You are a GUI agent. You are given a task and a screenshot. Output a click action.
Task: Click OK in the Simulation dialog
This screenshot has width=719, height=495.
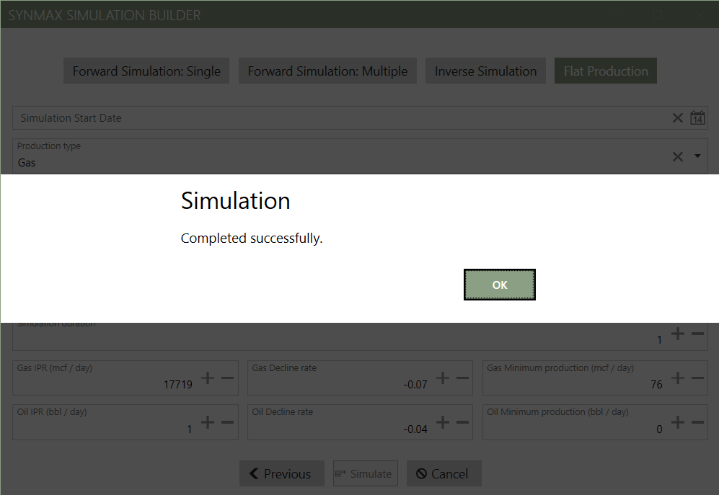(x=499, y=285)
